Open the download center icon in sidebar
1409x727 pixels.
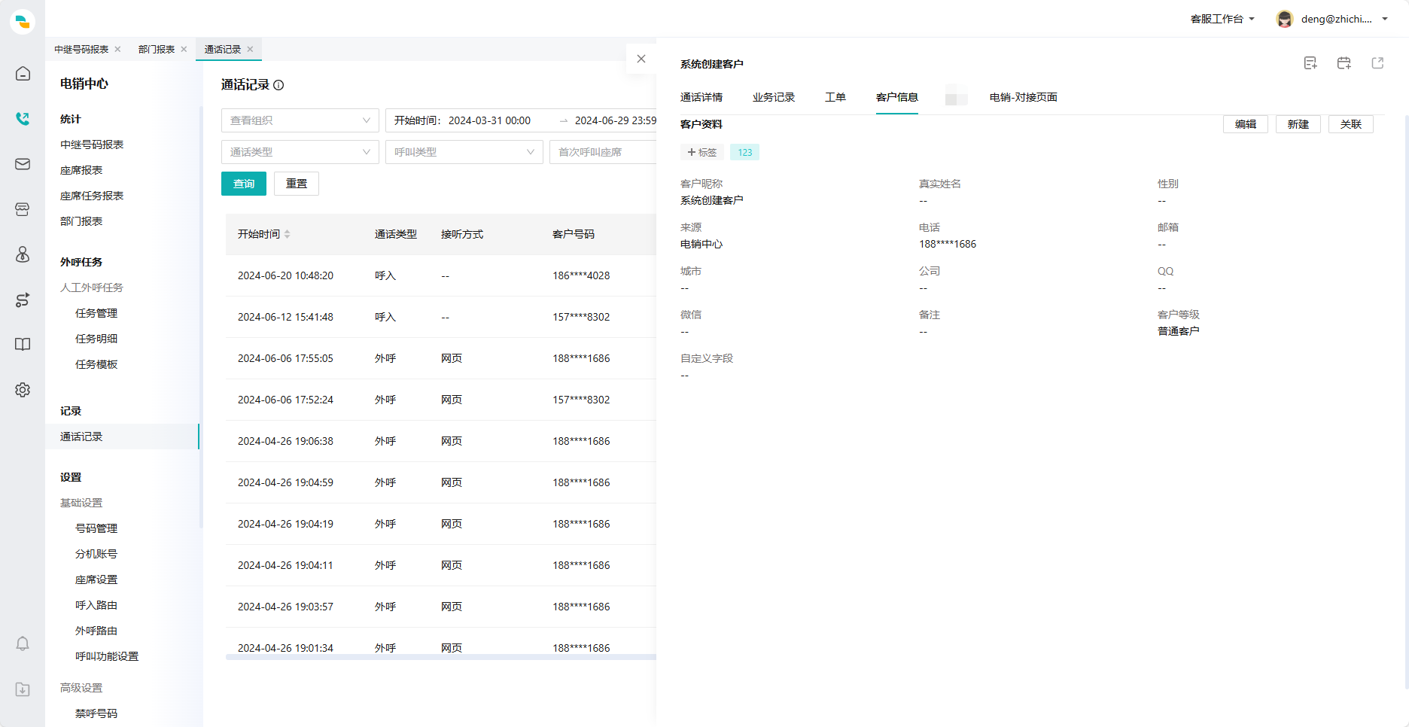coord(23,689)
